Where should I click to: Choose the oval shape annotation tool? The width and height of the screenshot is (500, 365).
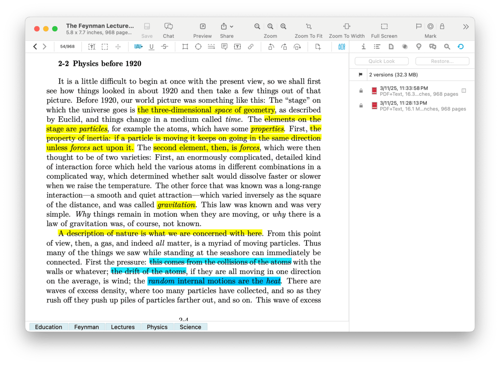(198, 47)
